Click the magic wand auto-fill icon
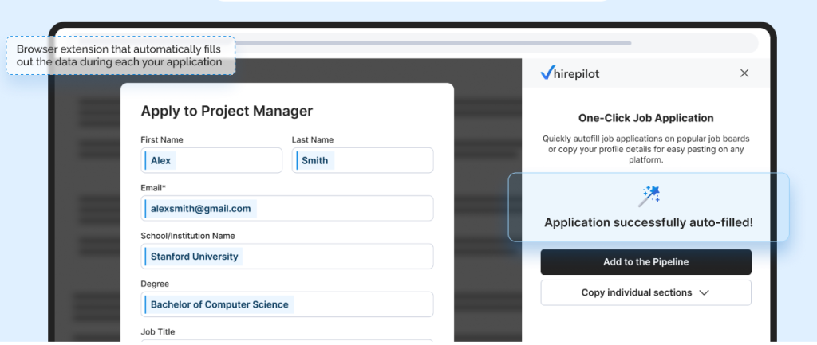The width and height of the screenshot is (817, 345). pos(649,196)
